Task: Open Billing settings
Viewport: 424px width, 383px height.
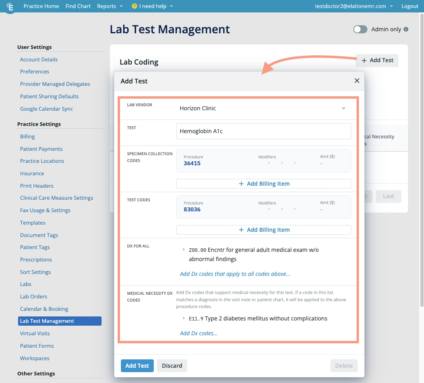Action: pos(27,136)
